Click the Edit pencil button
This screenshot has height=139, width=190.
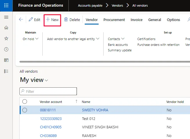click(35, 20)
